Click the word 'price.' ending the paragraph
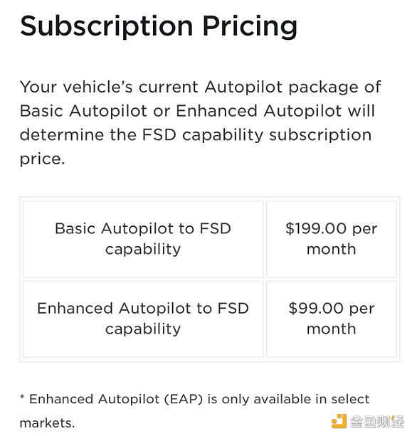Screen dimensions: 412x436 tap(42, 159)
